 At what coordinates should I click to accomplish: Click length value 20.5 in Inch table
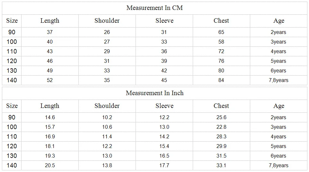click(x=50, y=165)
